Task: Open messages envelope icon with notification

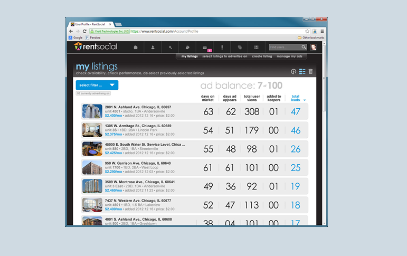Action: click(205, 48)
